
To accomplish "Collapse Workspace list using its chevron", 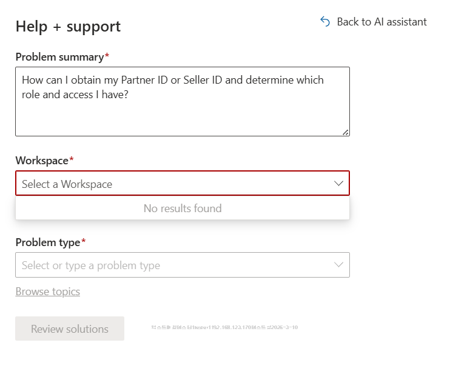I will (x=339, y=183).
